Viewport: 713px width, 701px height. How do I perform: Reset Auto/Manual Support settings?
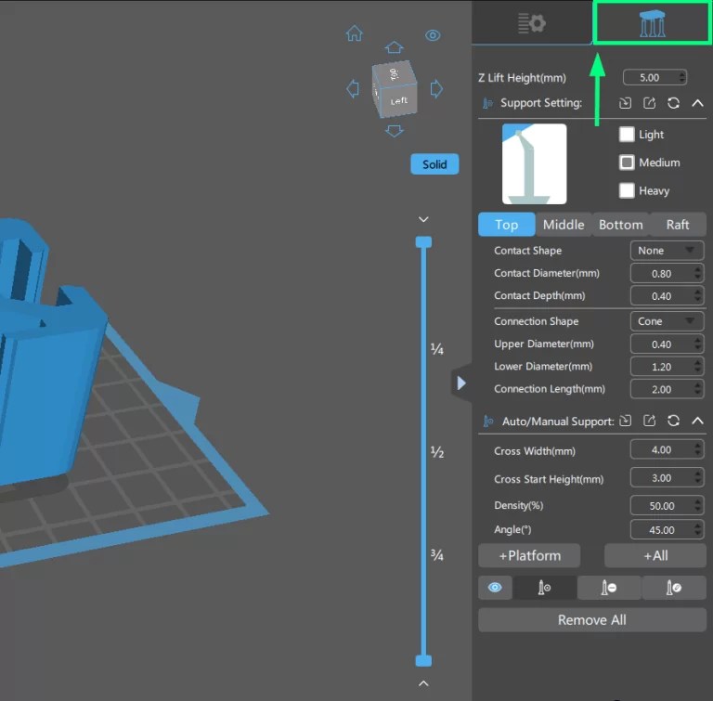(x=673, y=422)
